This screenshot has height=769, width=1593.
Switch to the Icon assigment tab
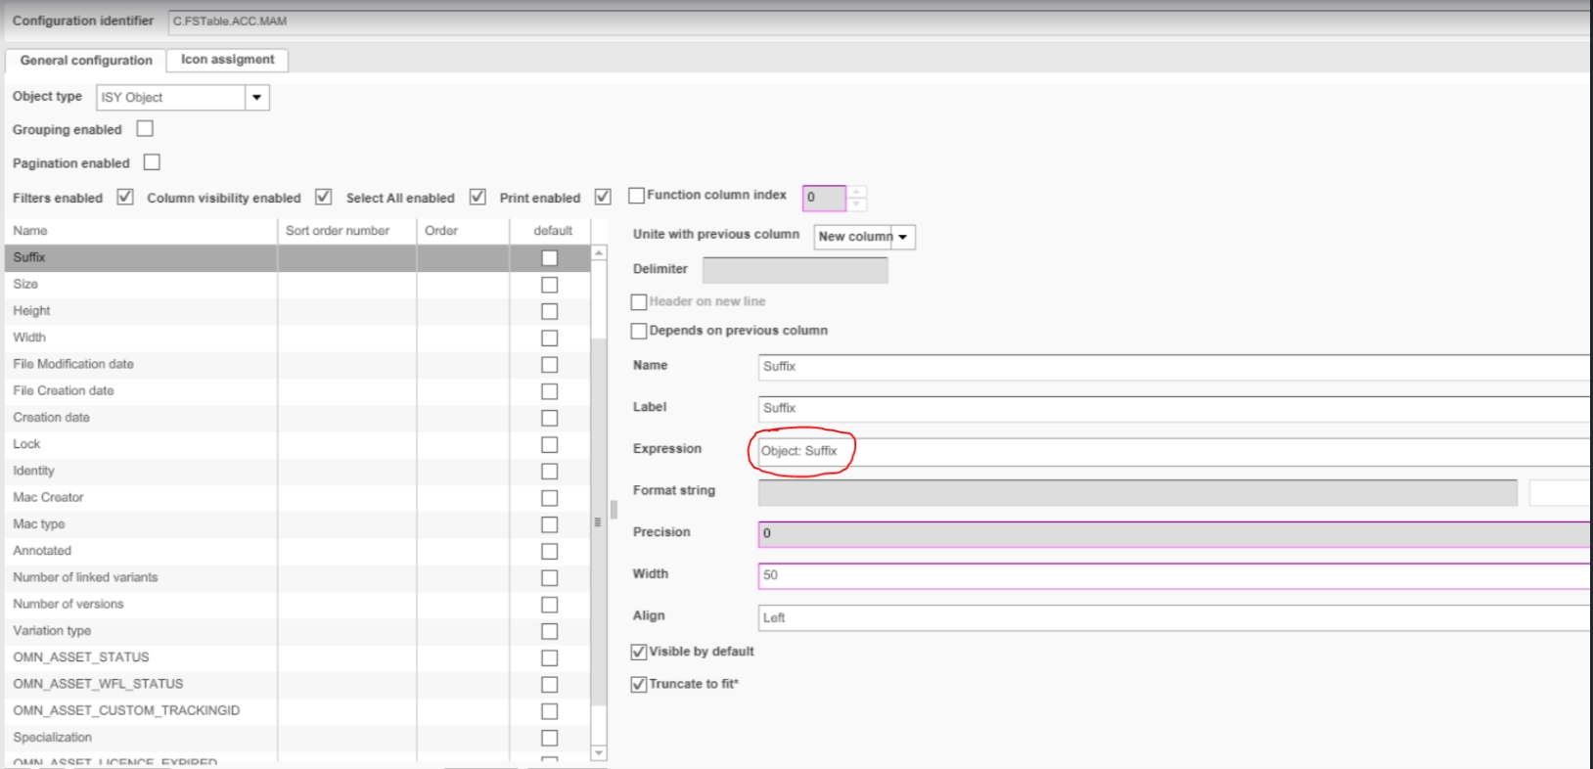tap(227, 60)
